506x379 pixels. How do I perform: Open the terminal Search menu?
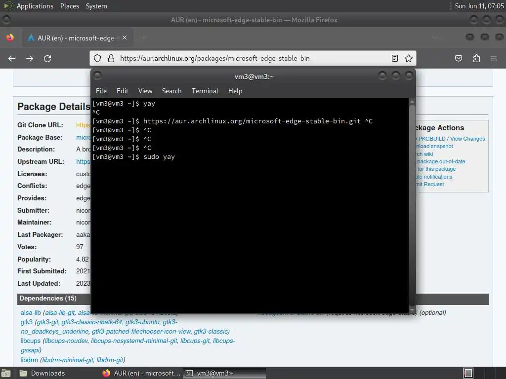(171, 91)
